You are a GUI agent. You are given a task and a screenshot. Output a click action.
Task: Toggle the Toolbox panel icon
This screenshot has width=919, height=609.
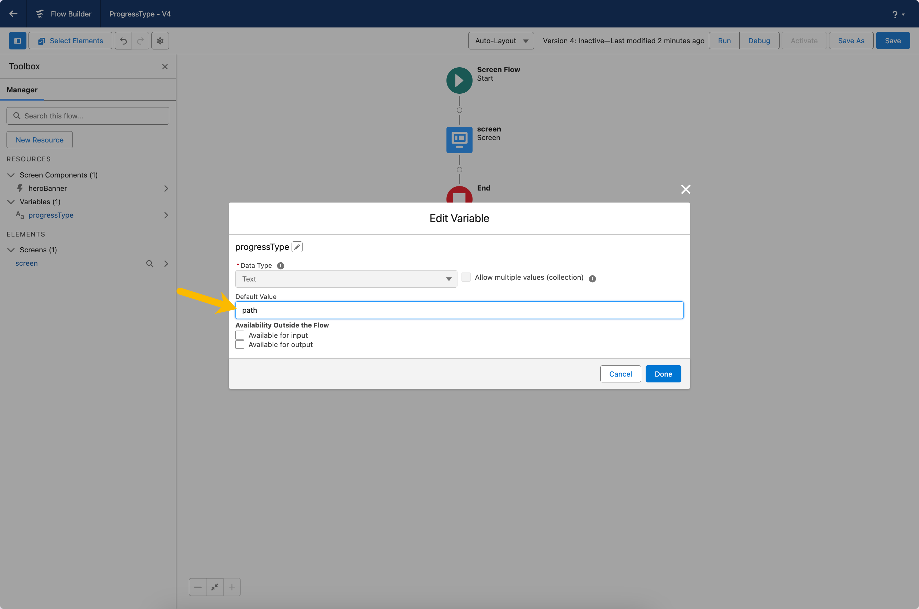click(18, 41)
